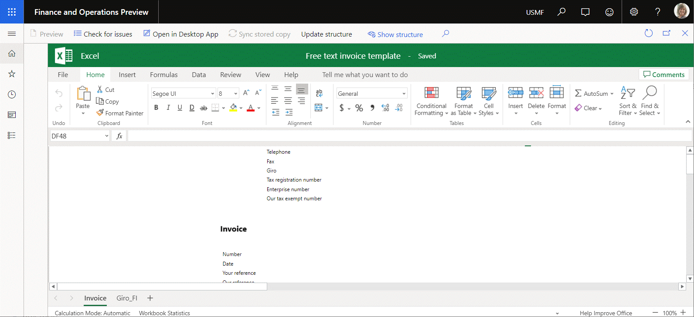Click the yellow fill color button

click(233, 108)
